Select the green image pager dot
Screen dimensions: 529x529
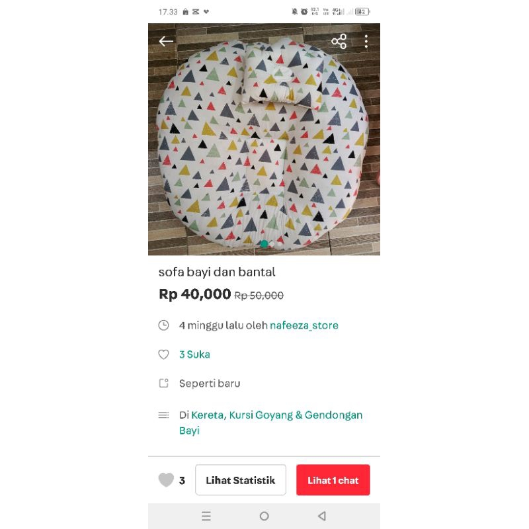pyautogui.click(x=264, y=243)
